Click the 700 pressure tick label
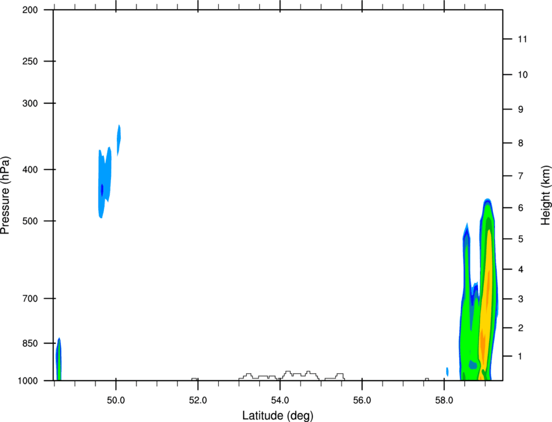Image resolution: width=552 pixels, height=422 pixels. 31,299
